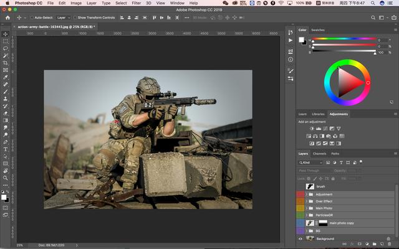The height and width of the screenshot is (249, 399).
Task: Select the Eraser tool
Action: click(x=6, y=113)
